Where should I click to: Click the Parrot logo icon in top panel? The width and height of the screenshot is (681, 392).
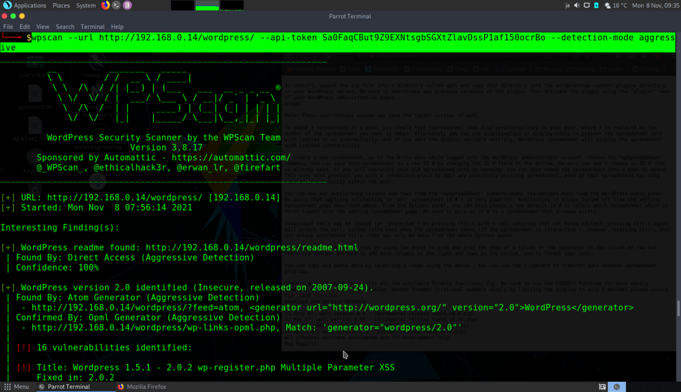click(7, 5)
